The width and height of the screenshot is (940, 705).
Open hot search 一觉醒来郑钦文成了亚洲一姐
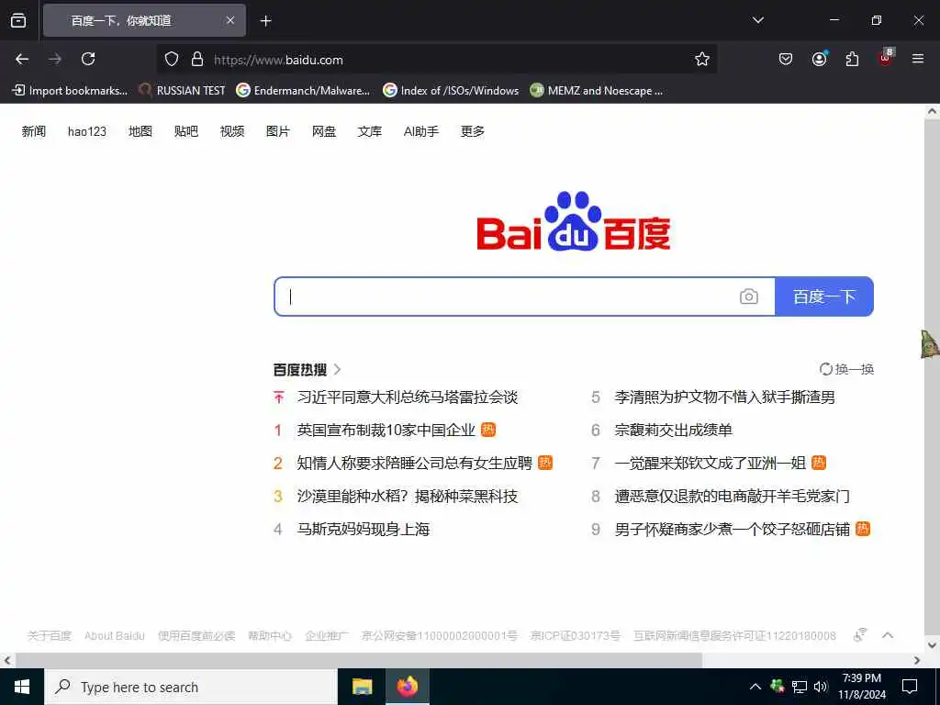point(711,463)
